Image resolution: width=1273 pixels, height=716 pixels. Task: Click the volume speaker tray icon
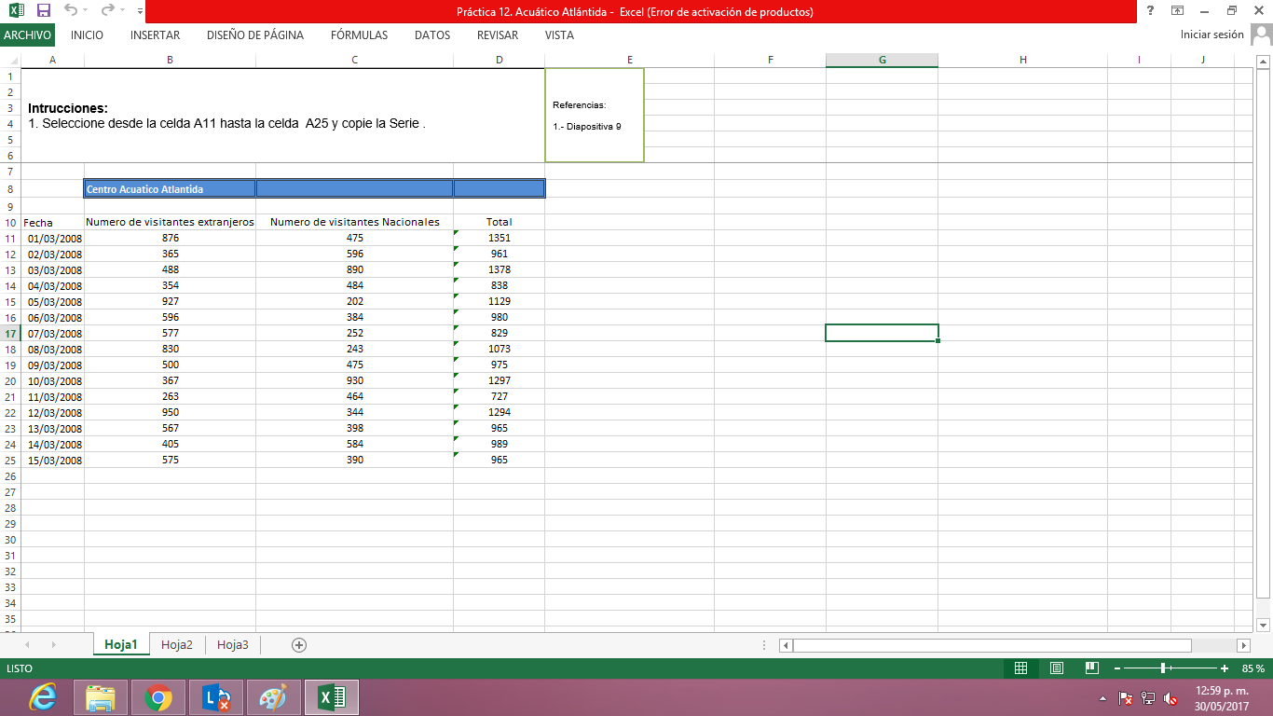pos(1170,697)
